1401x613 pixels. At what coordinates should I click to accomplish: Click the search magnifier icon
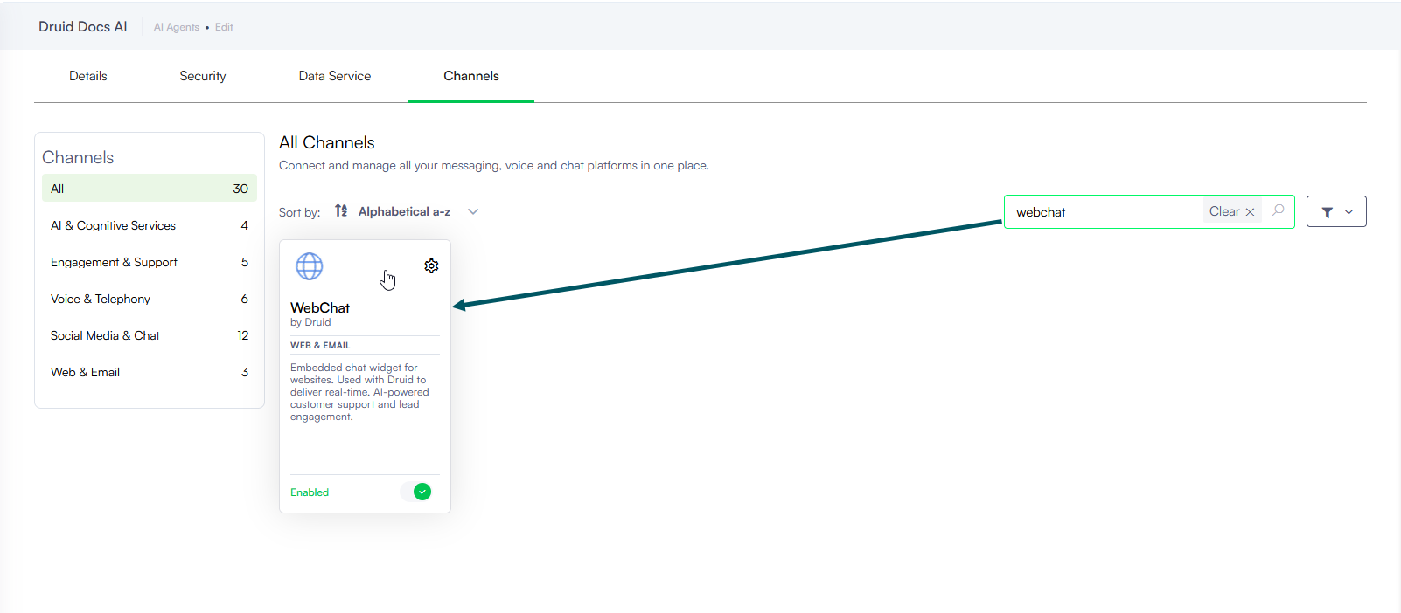point(1278,211)
